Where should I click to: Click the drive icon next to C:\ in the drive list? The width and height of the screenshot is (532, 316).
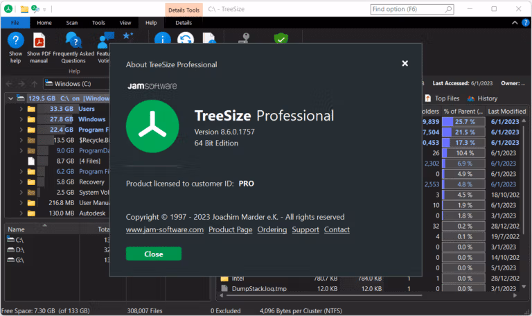pos(10,239)
